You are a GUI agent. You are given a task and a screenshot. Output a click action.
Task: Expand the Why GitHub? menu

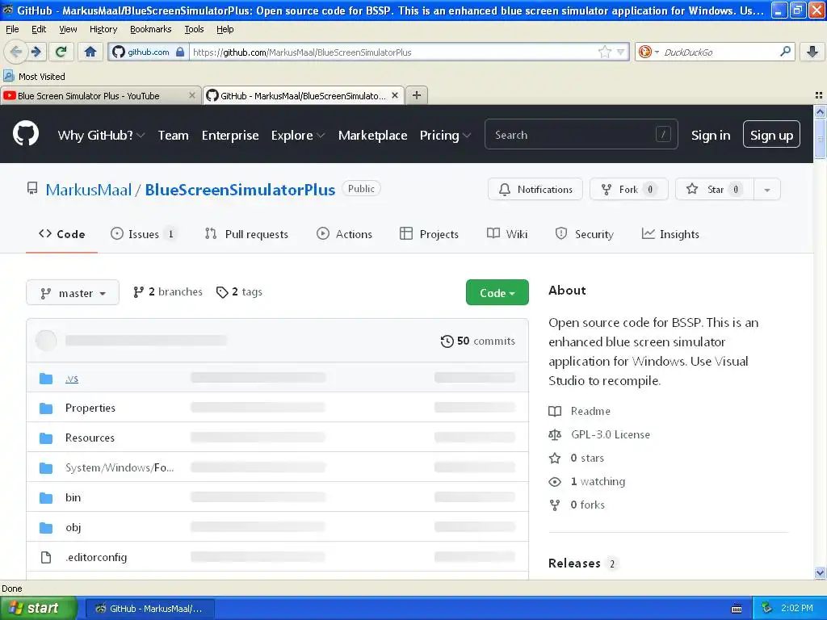pos(101,135)
